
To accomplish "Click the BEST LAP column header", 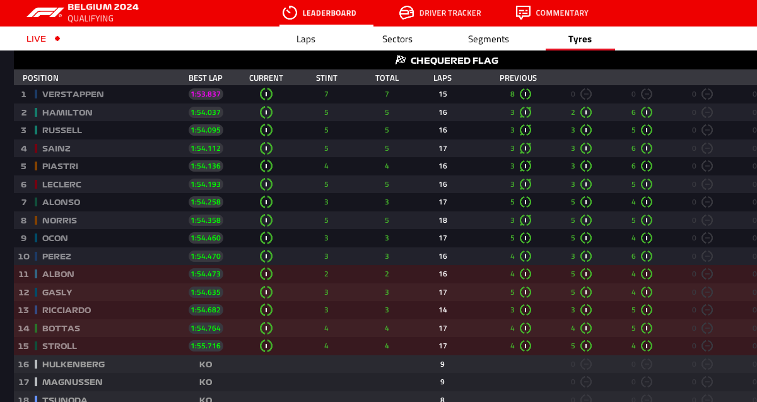I will pos(206,78).
